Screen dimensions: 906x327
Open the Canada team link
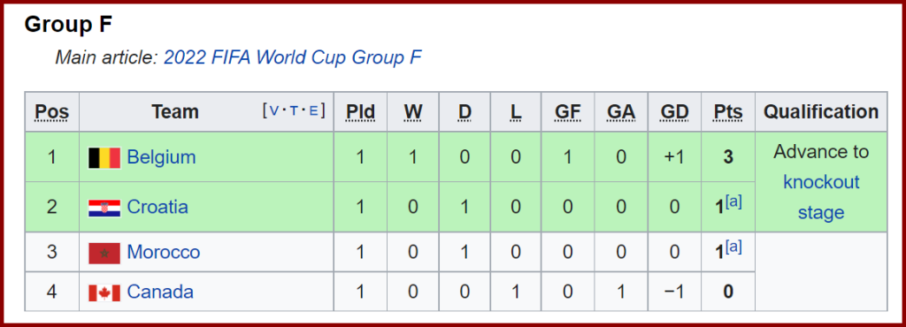pos(160,292)
